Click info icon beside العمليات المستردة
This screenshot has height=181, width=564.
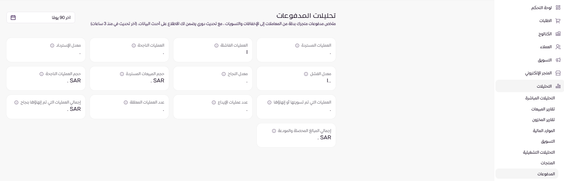[297, 46]
